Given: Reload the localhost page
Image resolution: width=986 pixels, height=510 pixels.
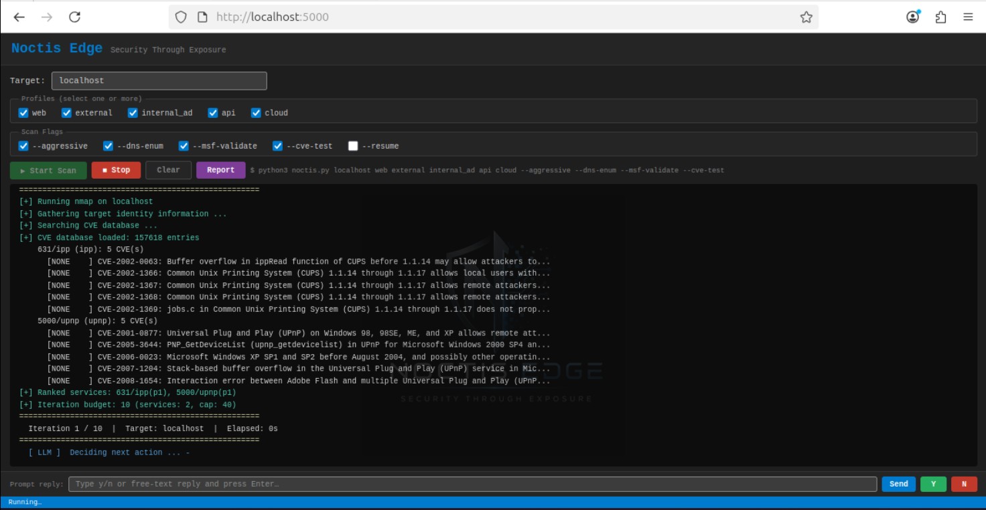Looking at the screenshot, I should (x=75, y=17).
